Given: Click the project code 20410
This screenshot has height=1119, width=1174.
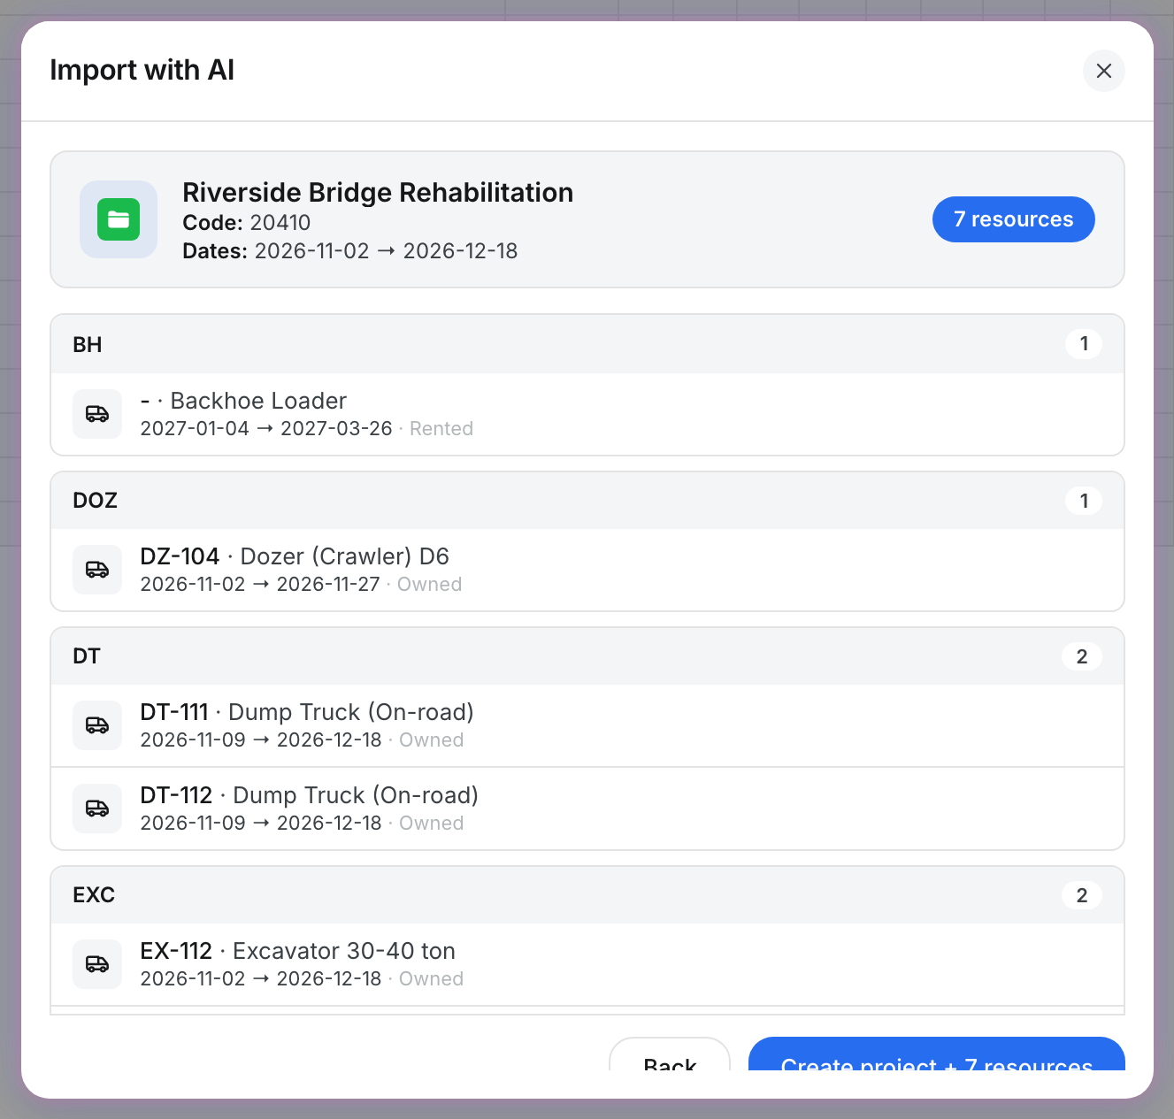Looking at the screenshot, I should click(280, 223).
